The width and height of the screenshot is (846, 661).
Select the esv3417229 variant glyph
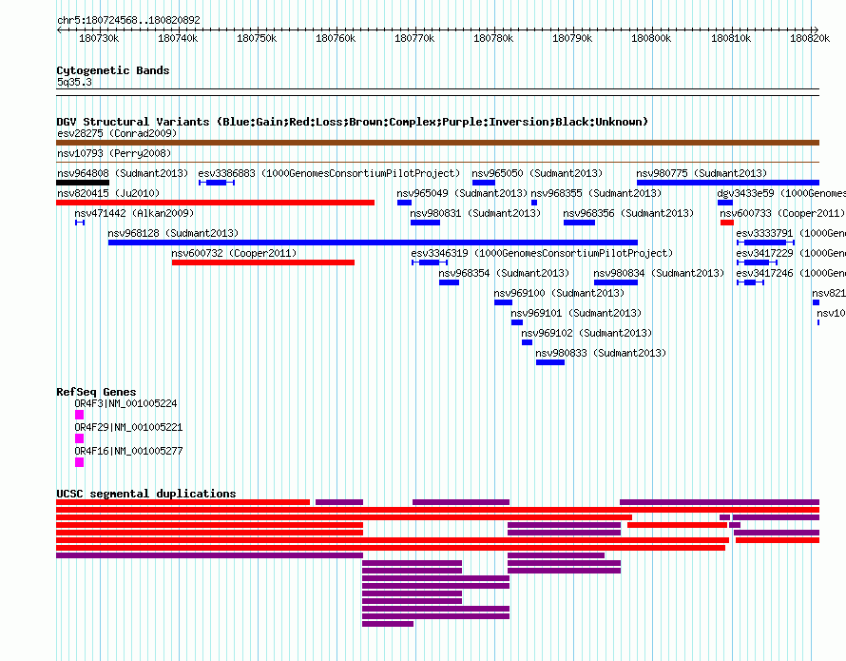click(757, 262)
